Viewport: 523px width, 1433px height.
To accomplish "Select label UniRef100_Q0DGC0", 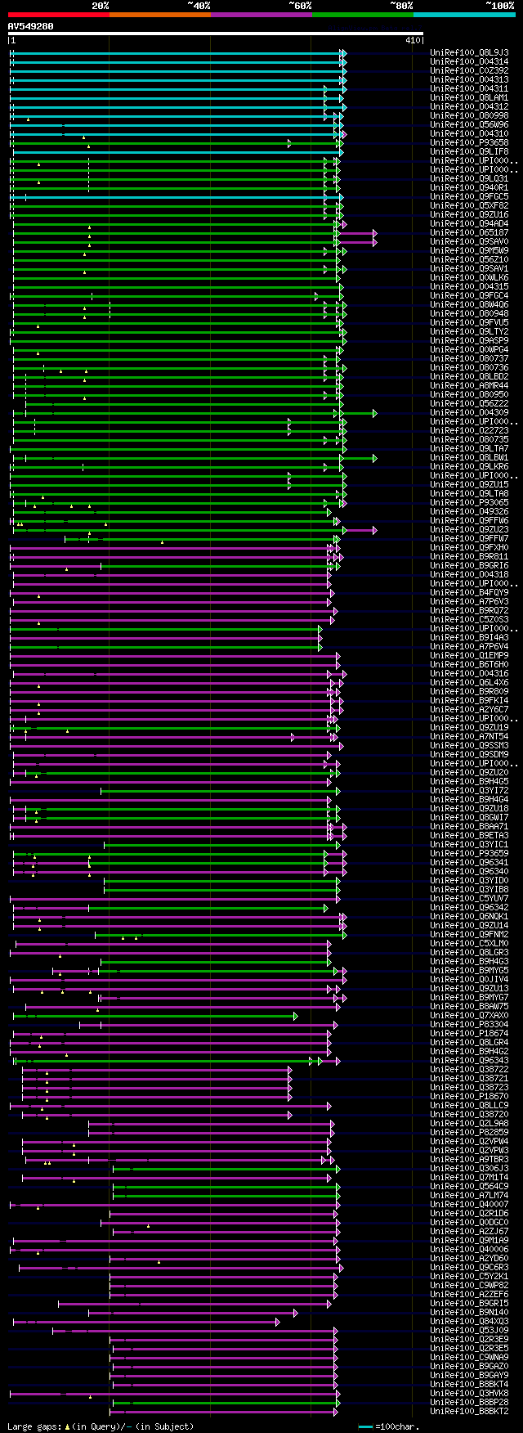I will coord(469,1222).
